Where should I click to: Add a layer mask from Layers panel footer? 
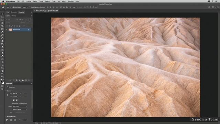[16, 80]
